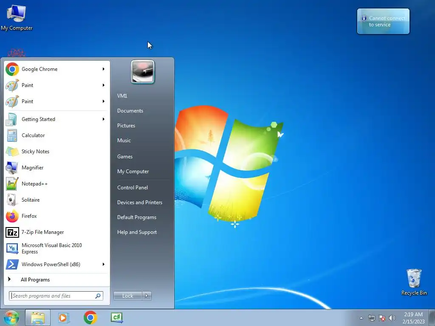Open Getting Started program icon
435x326 pixels.
click(x=11, y=119)
